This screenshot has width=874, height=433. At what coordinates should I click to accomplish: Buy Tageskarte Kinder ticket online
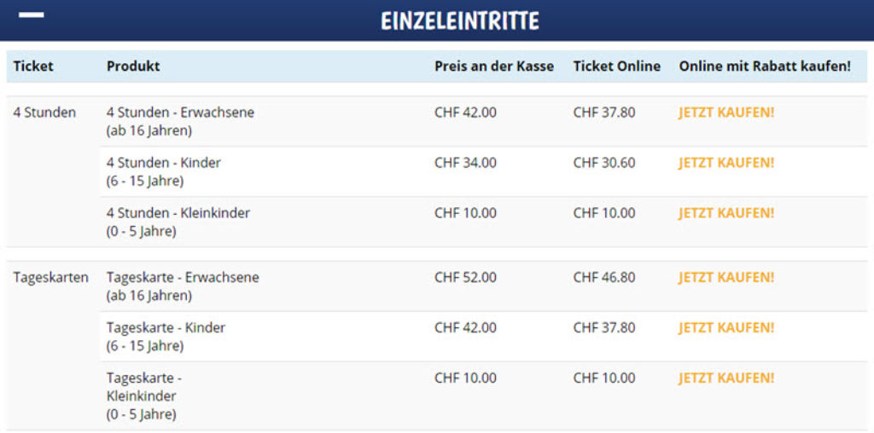click(726, 328)
